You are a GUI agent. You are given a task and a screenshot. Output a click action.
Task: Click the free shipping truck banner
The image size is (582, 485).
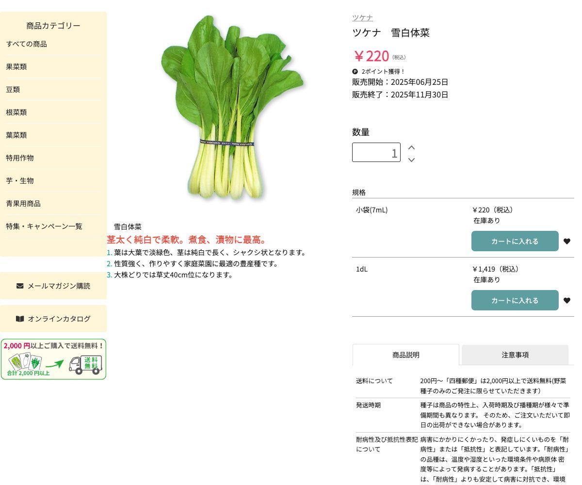(53, 359)
